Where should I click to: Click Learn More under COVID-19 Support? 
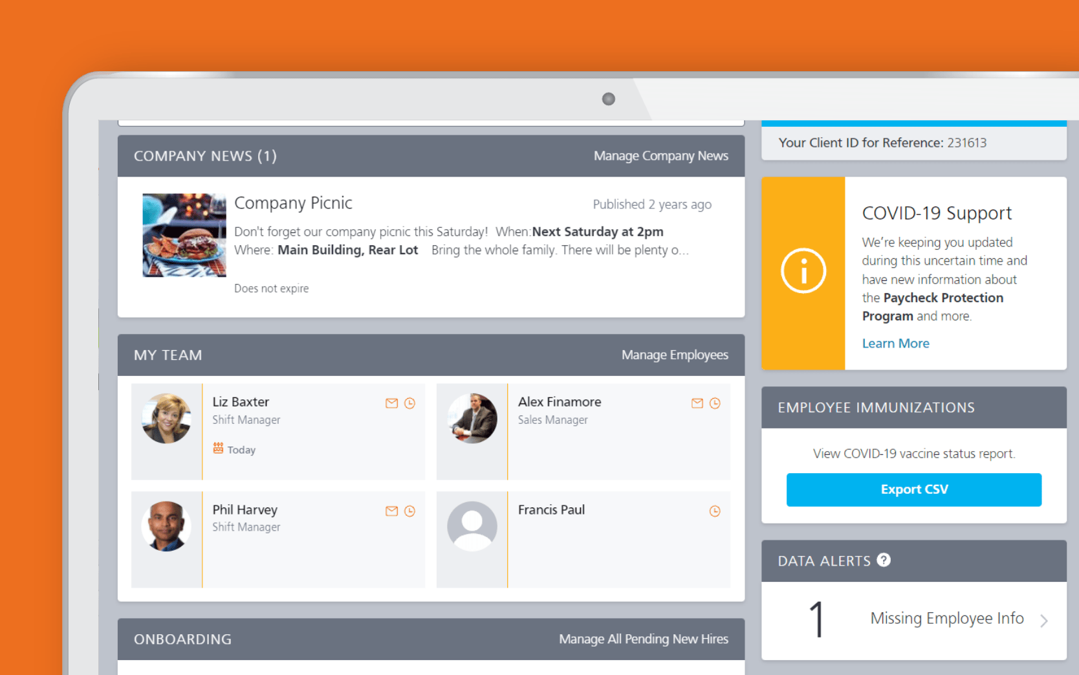coord(895,344)
